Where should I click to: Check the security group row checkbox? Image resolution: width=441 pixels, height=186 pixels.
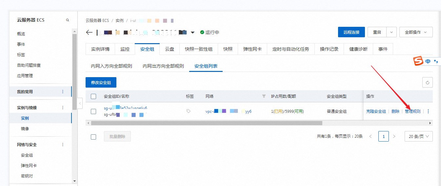[93, 111]
